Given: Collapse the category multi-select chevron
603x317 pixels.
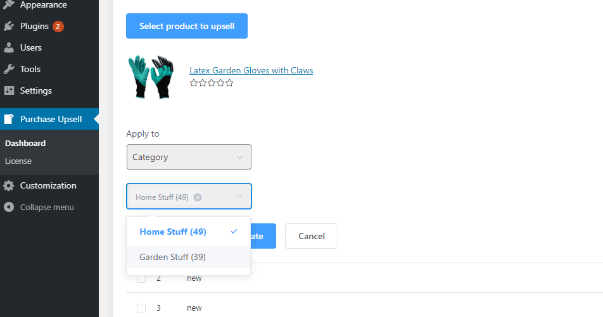Looking at the screenshot, I should (x=239, y=197).
